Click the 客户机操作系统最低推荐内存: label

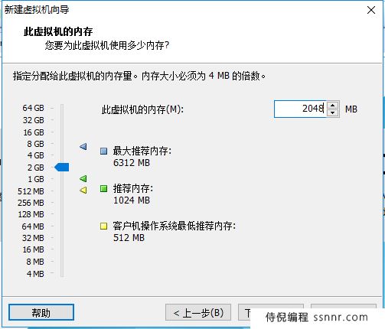[175, 226]
